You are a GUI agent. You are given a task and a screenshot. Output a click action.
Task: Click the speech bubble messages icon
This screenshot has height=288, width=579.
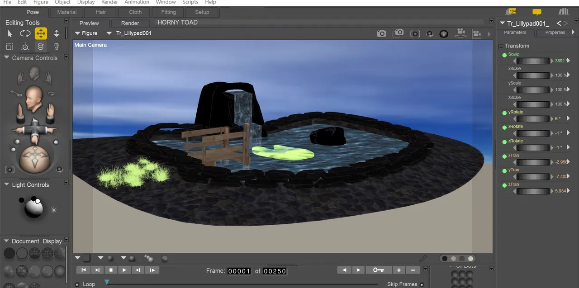click(x=537, y=12)
